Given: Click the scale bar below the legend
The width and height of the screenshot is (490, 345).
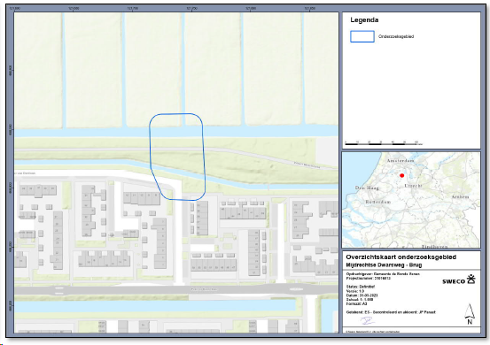Looking at the screenshot, I should pyautogui.click(x=384, y=143).
